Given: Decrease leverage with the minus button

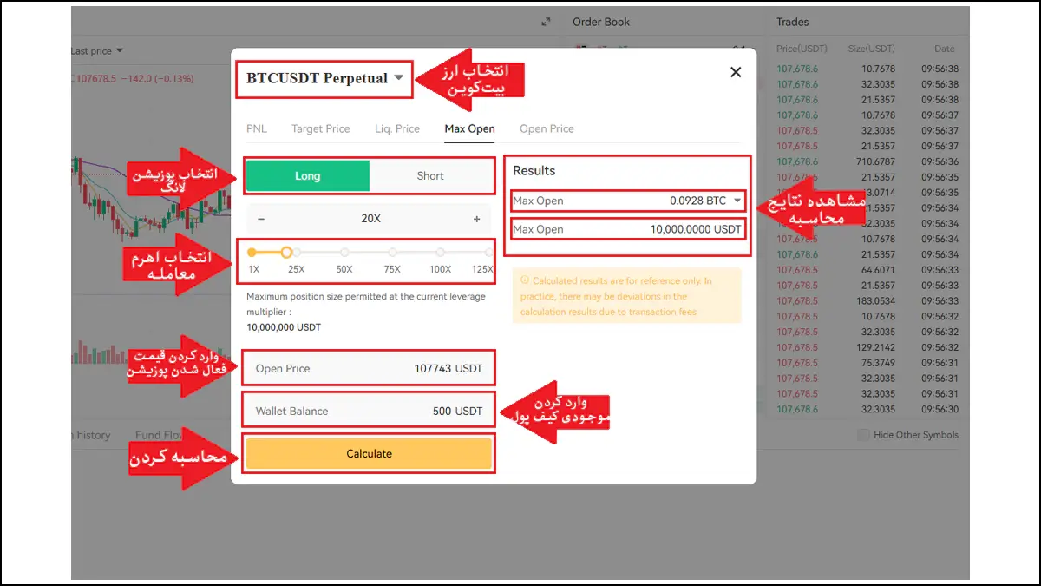Looking at the screenshot, I should (x=262, y=219).
